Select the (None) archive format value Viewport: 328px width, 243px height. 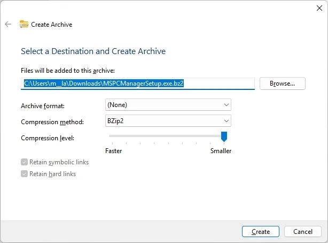(x=117, y=105)
